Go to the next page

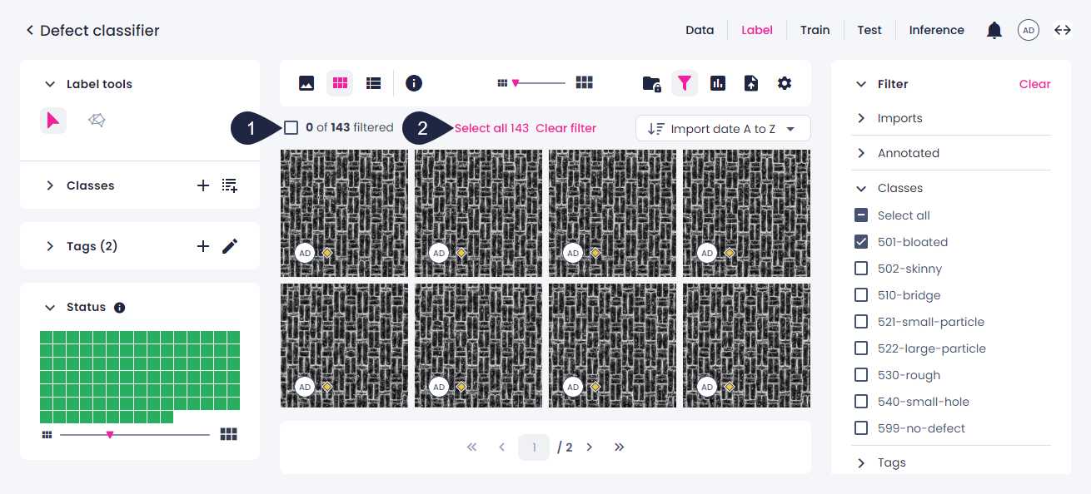pyautogui.click(x=590, y=447)
